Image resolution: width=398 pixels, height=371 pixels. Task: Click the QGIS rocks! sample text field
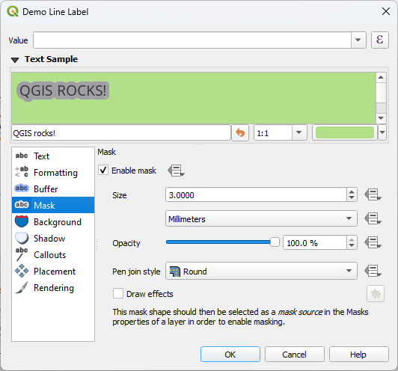[121, 132]
